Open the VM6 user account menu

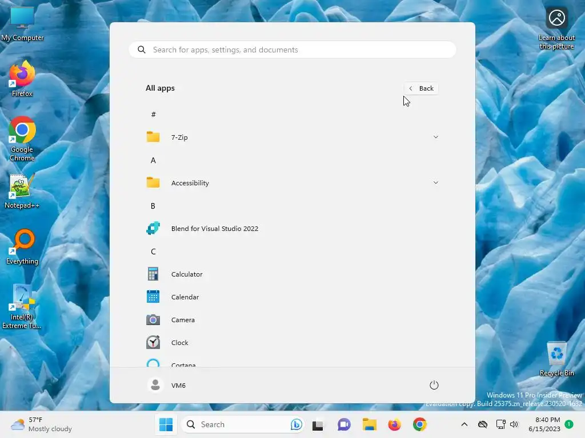pos(167,385)
